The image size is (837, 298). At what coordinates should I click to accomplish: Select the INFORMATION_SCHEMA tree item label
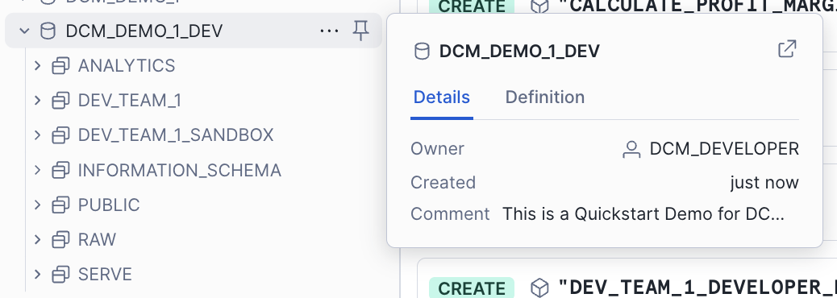click(x=179, y=170)
